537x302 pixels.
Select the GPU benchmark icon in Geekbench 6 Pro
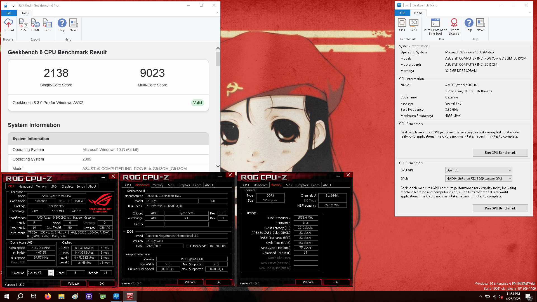coord(414,25)
